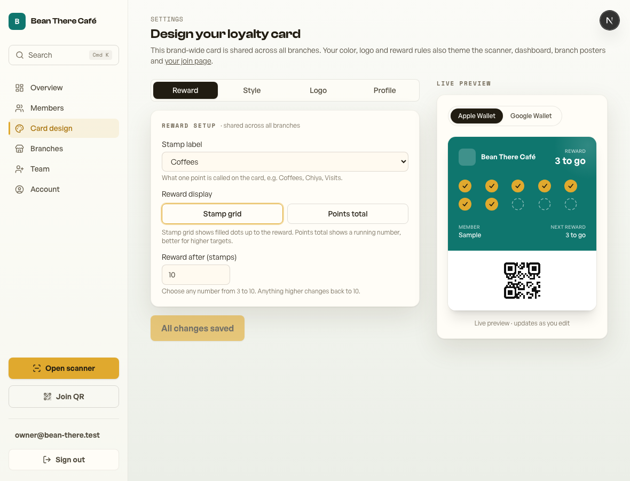Click the Sample member name on card
The width and height of the screenshot is (630, 481).
470,235
